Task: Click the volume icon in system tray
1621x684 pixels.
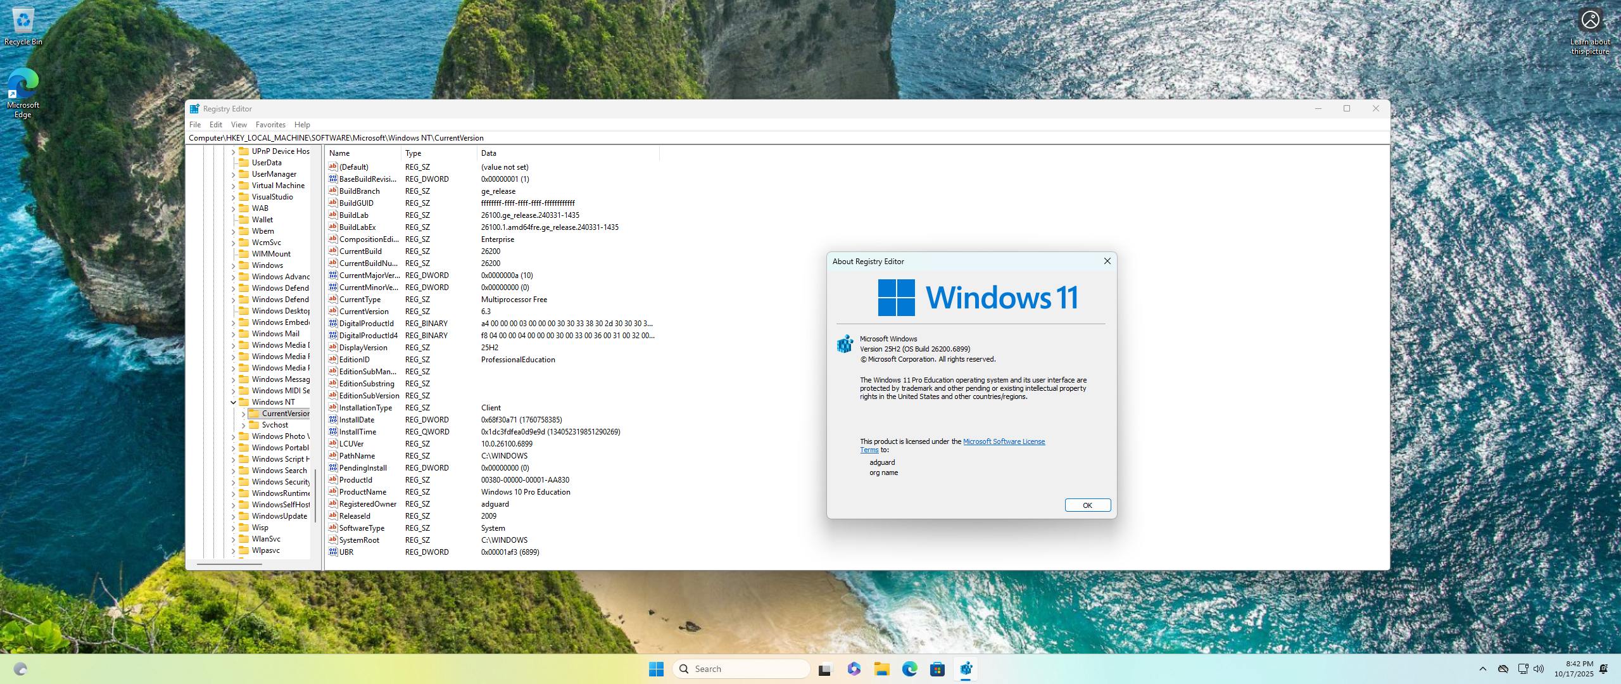Action: tap(1539, 669)
